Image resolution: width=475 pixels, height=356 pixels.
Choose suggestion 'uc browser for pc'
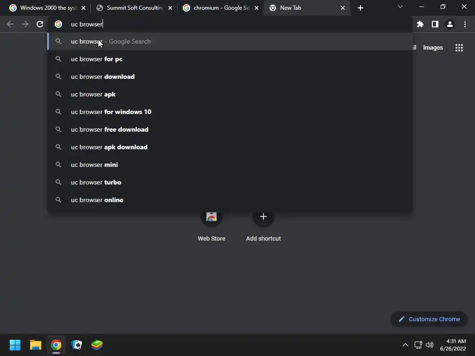[x=230, y=59]
